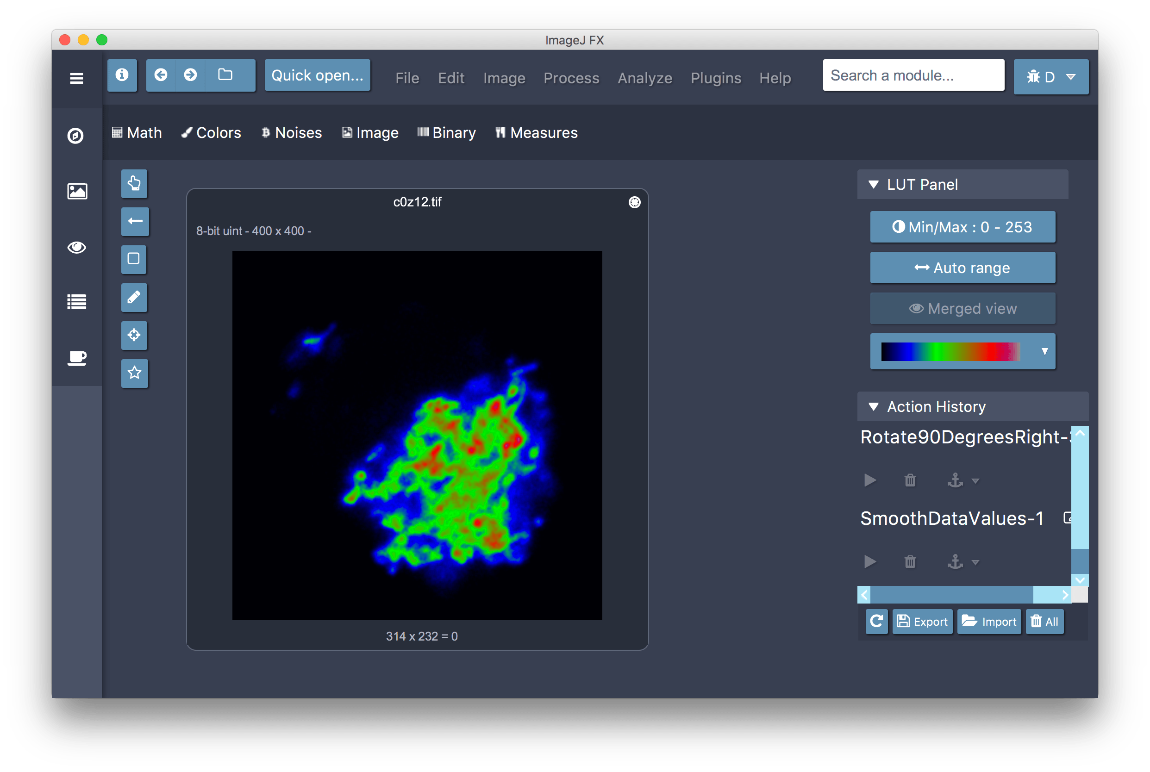1150x772 pixels.
Task: Switch to the Binary tab
Action: pos(446,132)
